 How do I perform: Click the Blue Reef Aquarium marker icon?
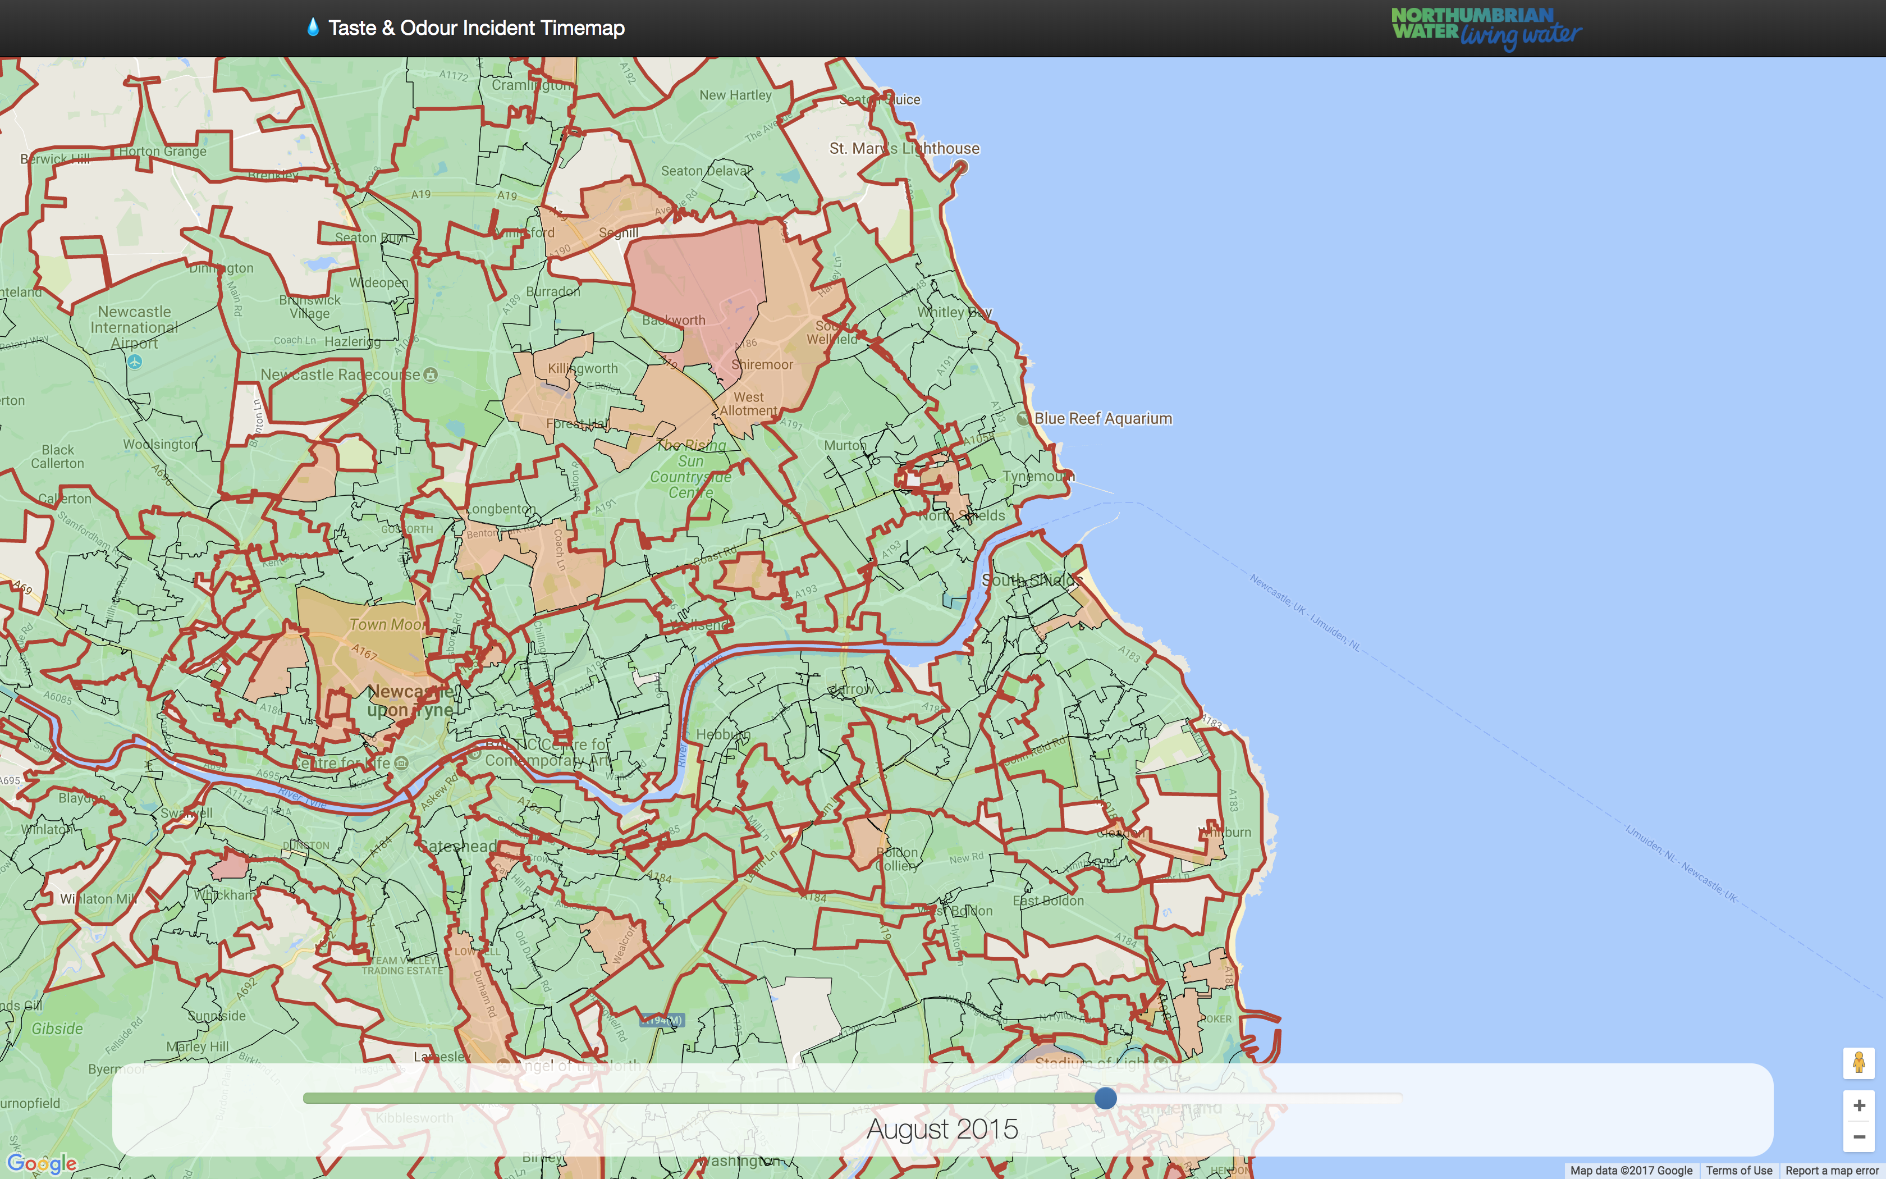pyautogui.click(x=1023, y=419)
